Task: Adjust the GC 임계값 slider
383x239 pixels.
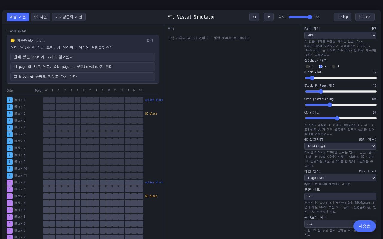Action: pyautogui.click(x=341, y=118)
